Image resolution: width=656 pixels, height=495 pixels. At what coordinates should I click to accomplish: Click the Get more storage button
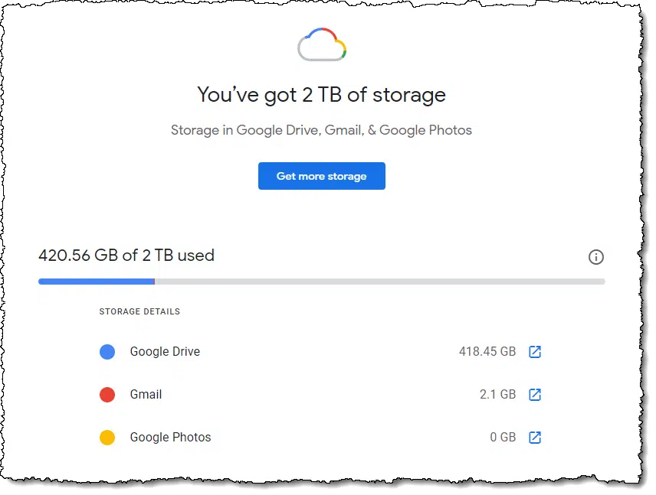pyautogui.click(x=321, y=176)
